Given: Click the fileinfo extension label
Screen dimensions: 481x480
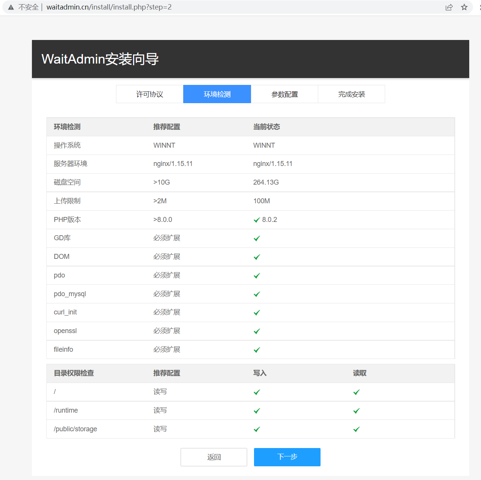Looking at the screenshot, I should point(63,349).
